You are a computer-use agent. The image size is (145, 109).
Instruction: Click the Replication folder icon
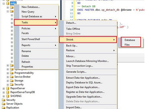(x=3, y=108)
